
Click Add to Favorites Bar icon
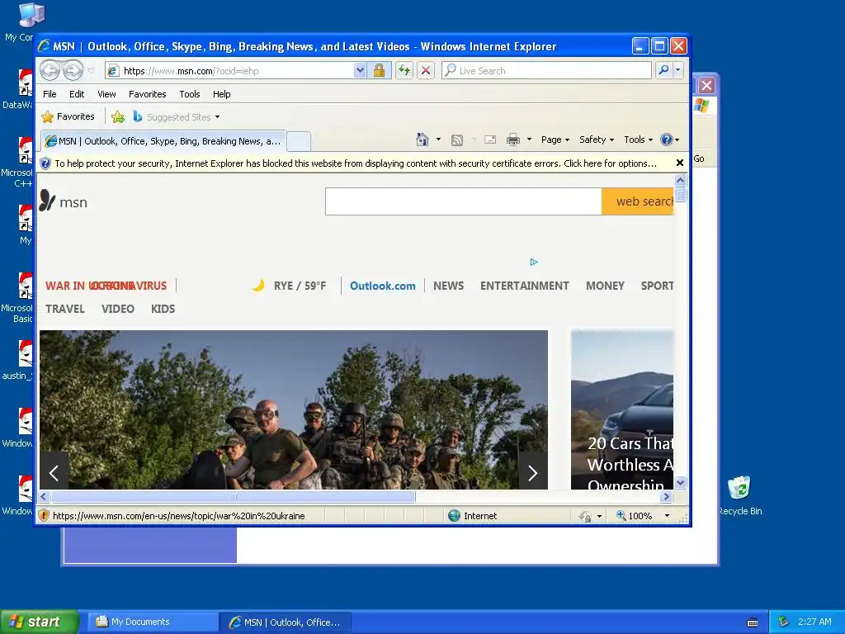tap(118, 116)
